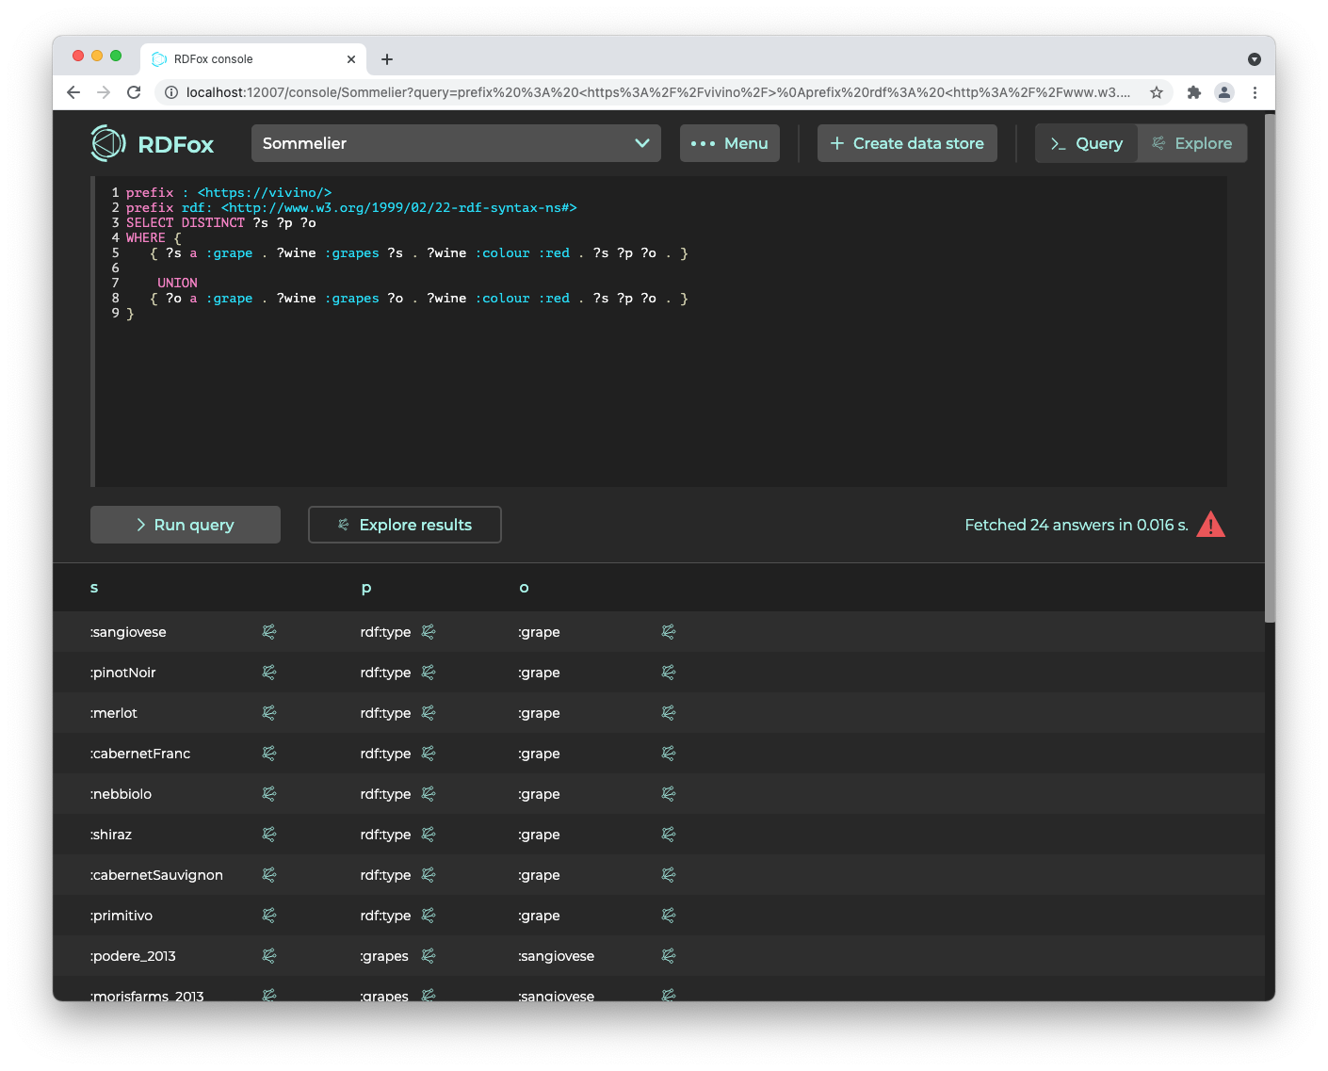Open a new browser tab
This screenshot has height=1071, width=1328.
[387, 59]
